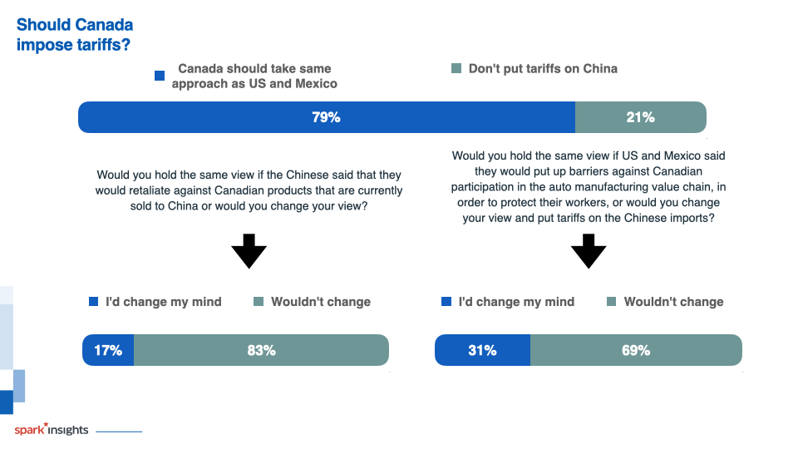
Task: Click the left teal "Wouldn't change" swatch
Action: point(259,301)
